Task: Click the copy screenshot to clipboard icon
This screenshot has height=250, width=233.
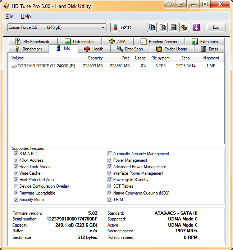Action: point(163,27)
